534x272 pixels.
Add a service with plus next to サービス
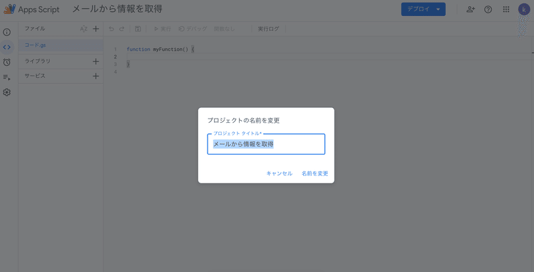[95, 76]
